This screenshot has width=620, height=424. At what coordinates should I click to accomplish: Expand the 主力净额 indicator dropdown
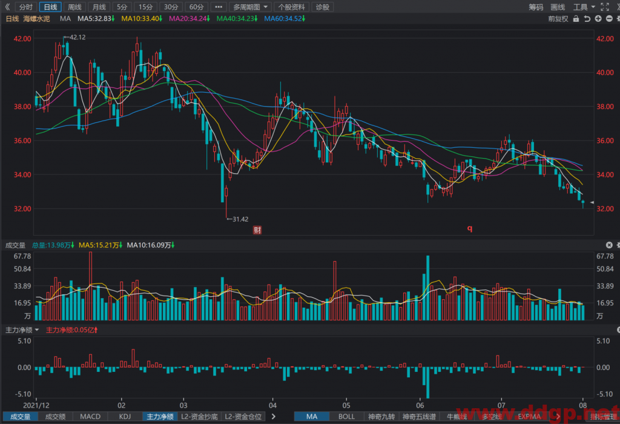click(22, 330)
